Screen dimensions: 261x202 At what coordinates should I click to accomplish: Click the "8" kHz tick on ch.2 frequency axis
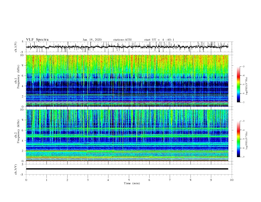coord(23,120)
